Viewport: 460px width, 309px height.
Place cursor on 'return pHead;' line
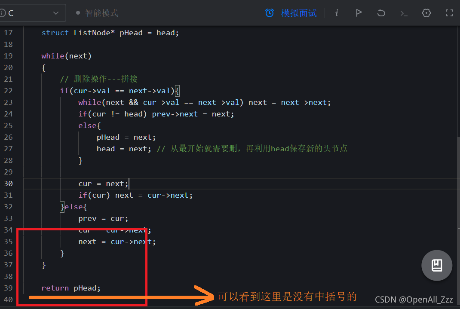point(71,288)
